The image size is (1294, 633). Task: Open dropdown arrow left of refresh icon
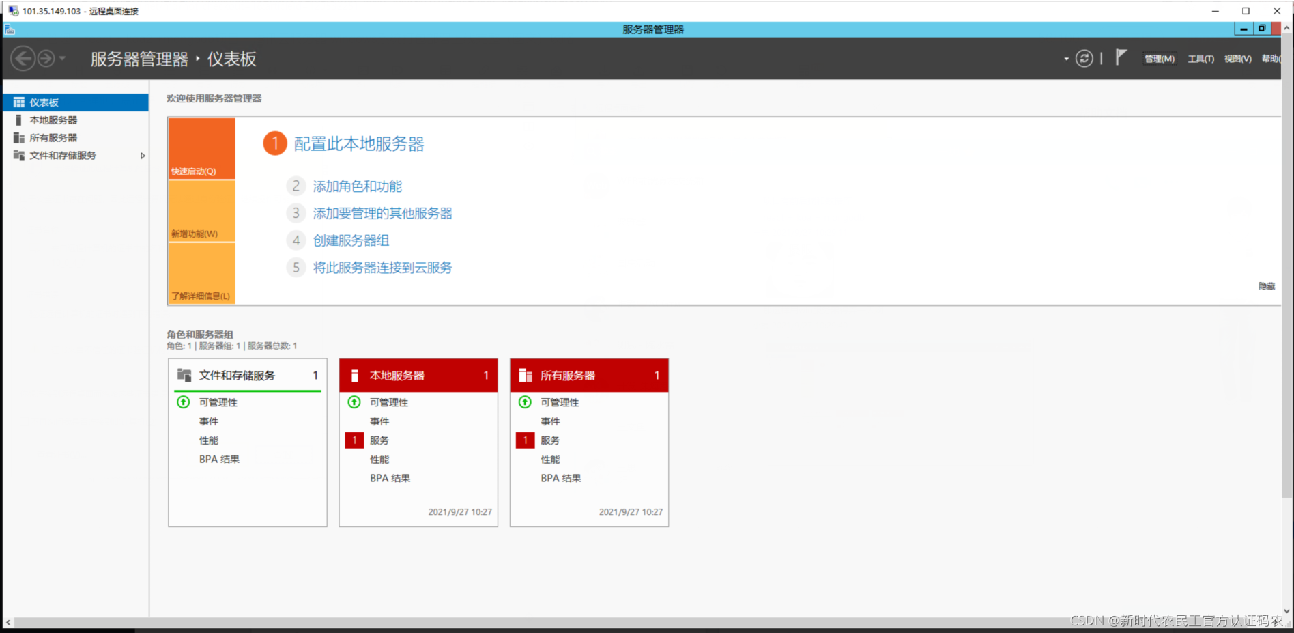pyautogui.click(x=1066, y=59)
